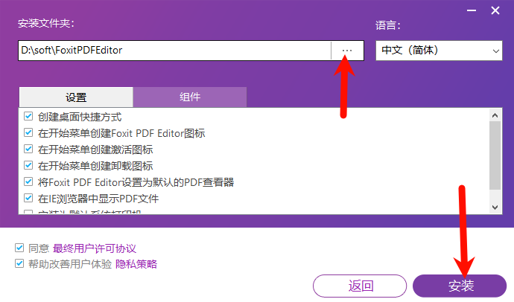Screen dimensions: 514x302
Task: Uncheck 创建桌面快捷方式 checkbox
Action: [x=28, y=116]
